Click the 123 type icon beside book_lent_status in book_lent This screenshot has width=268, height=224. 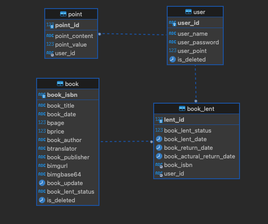pos(159,130)
